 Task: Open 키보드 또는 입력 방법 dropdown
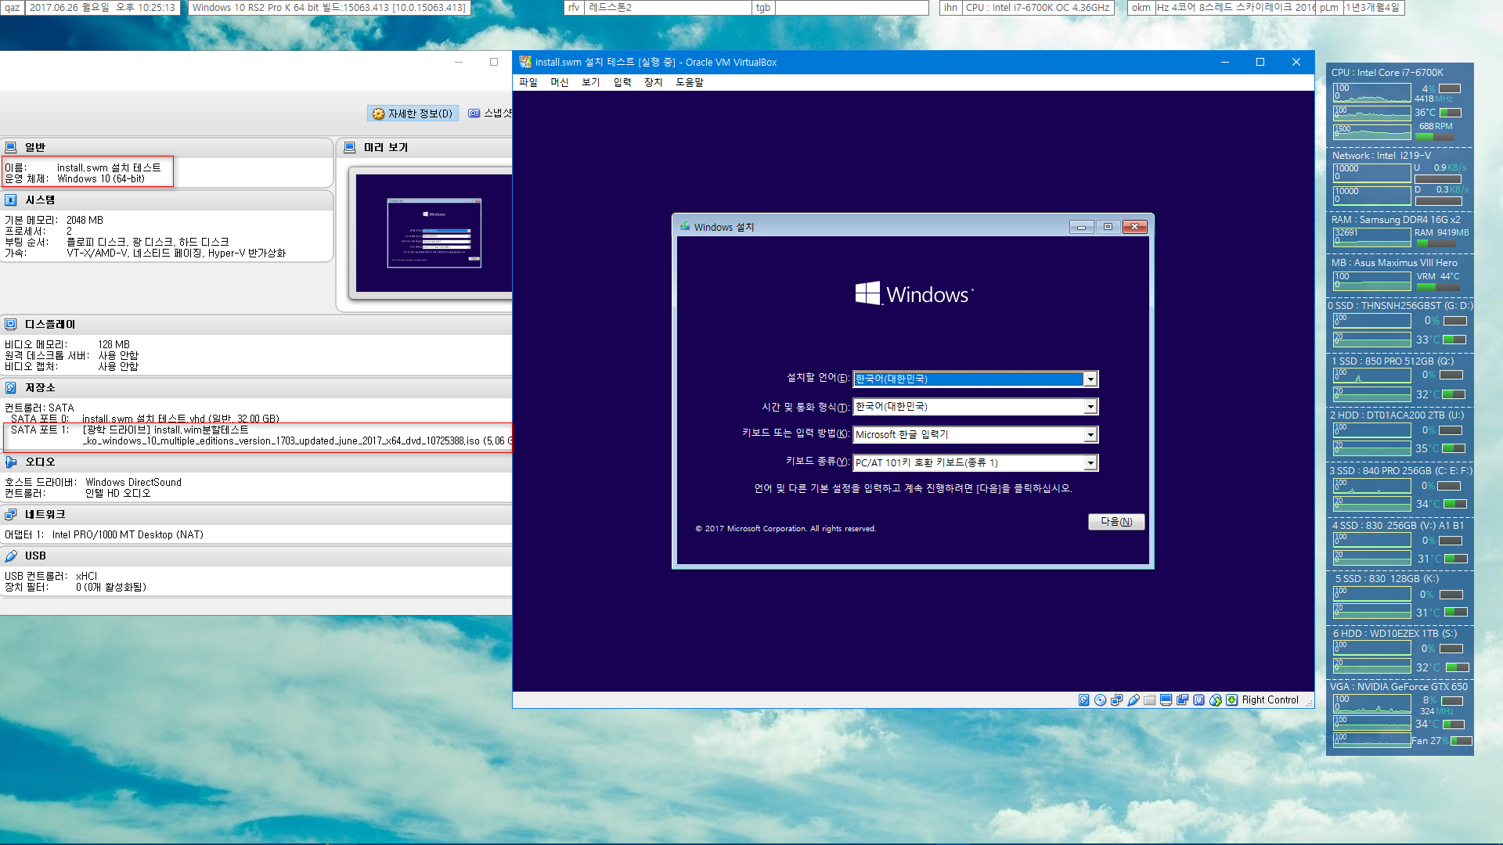1090,435
